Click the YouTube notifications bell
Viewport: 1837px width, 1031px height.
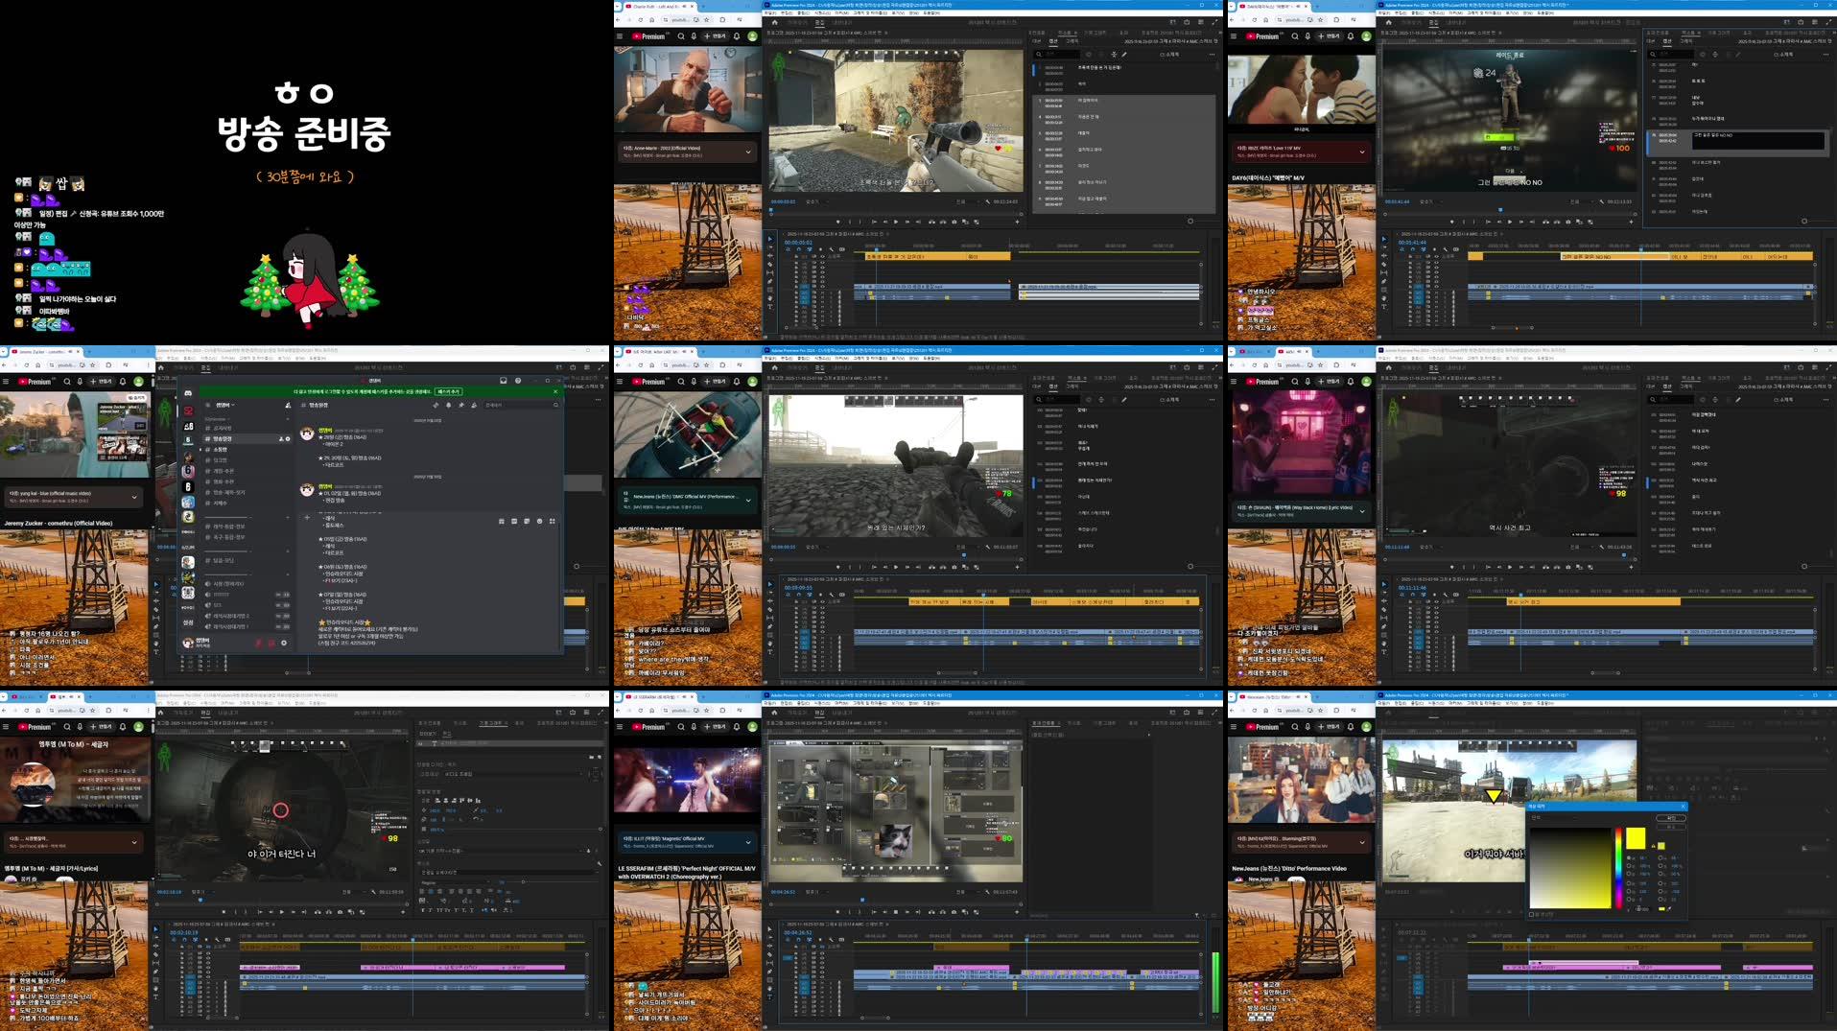738,36
